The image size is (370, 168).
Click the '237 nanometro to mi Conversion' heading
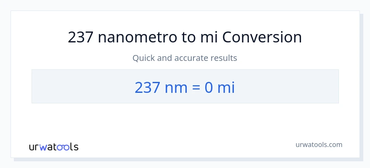point(185,37)
